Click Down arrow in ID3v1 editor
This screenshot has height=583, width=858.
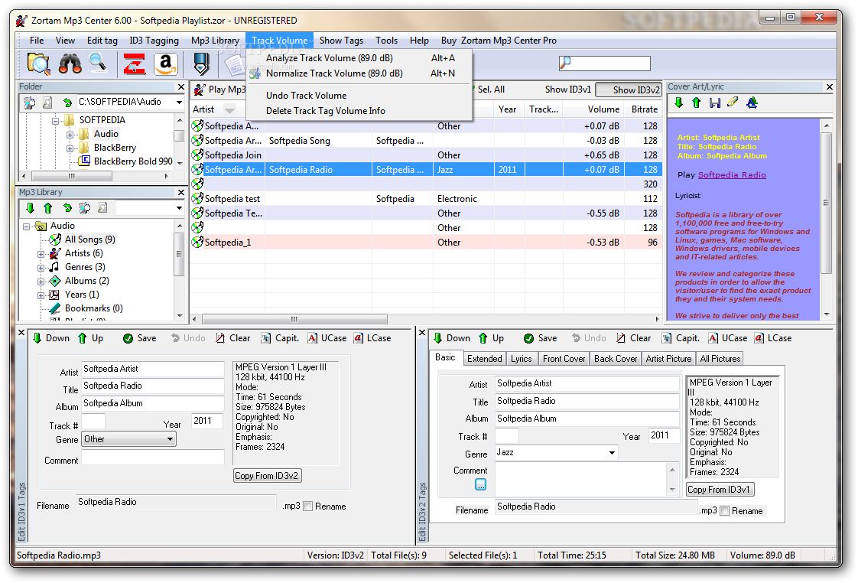[51, 338]
